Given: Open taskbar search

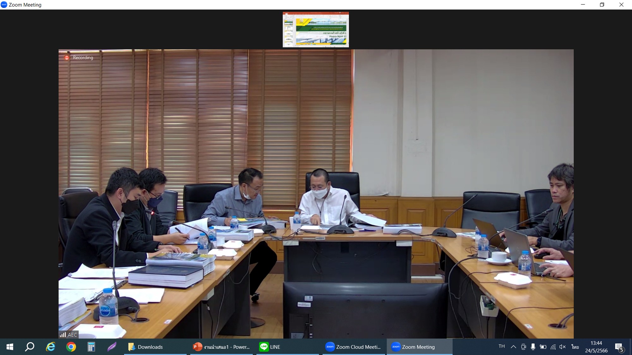Looking at the screenshot, I should [x=30, y=347].
